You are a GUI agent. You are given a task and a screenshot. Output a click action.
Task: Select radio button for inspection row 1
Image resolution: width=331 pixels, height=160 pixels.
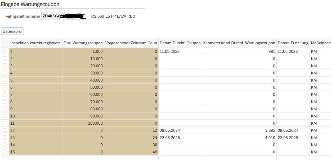pyautogui.click(x=5, y=51)
